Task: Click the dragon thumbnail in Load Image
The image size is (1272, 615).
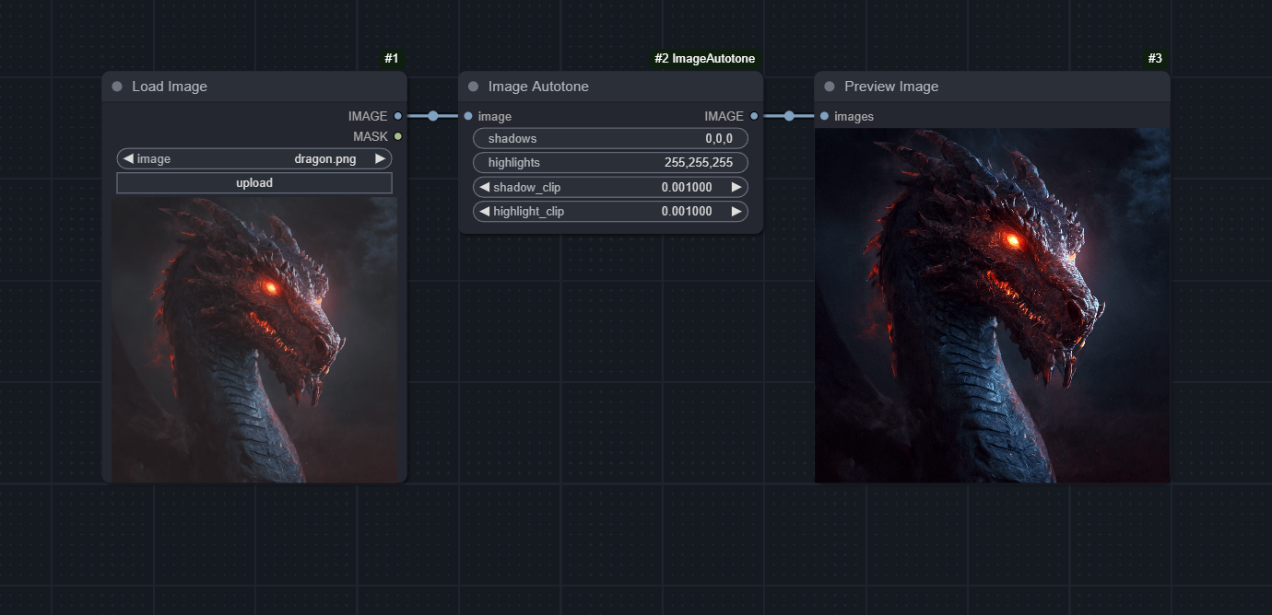Action: 254,340
